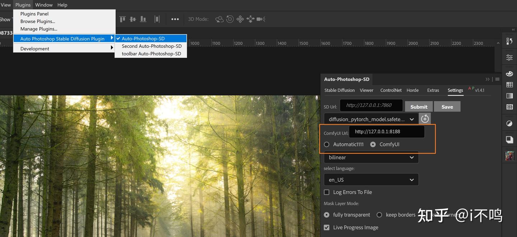Click the align top edges icon
The image size is (517, 237).
[x=122, y=19]
